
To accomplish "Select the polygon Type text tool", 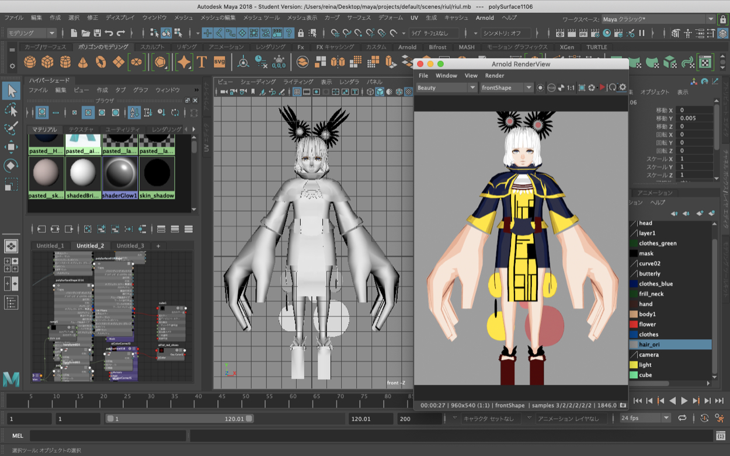I will coord(201,62).
